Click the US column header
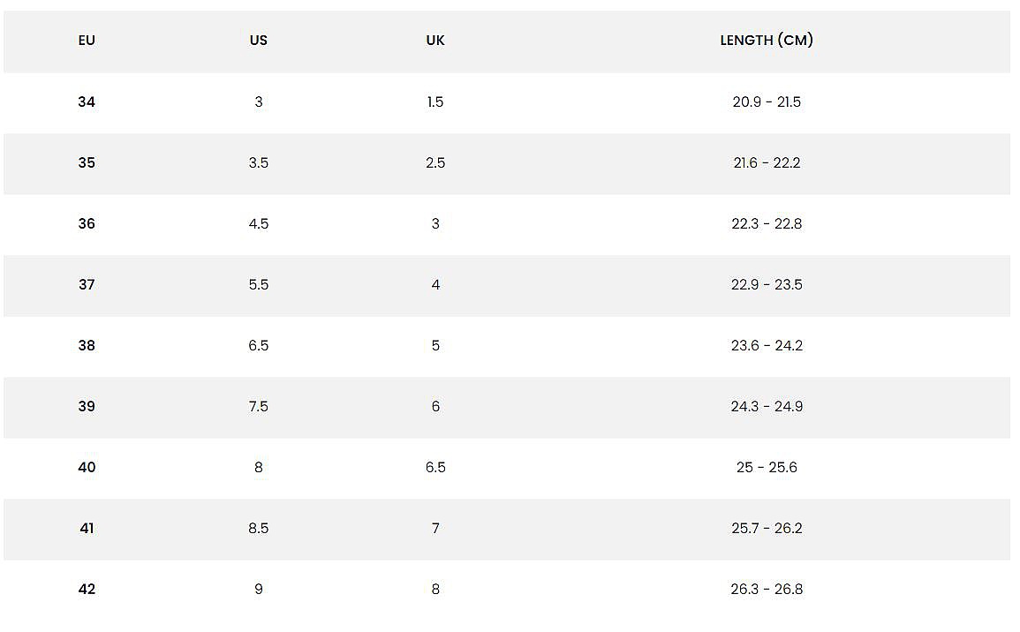The width and height of the screenshot is (1020, 632). pyautogui.click(x=258, y=41)
